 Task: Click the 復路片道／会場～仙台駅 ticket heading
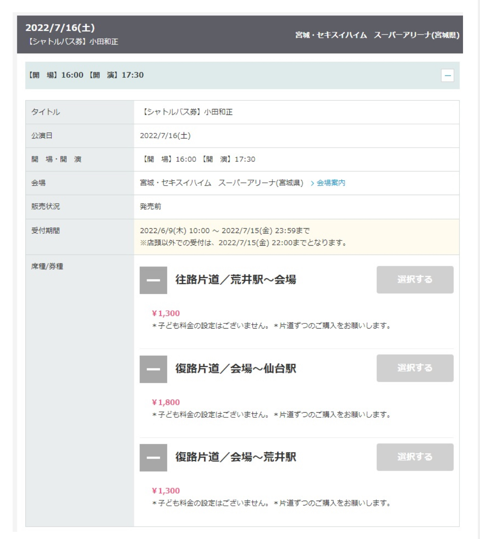tap(236, 368)
